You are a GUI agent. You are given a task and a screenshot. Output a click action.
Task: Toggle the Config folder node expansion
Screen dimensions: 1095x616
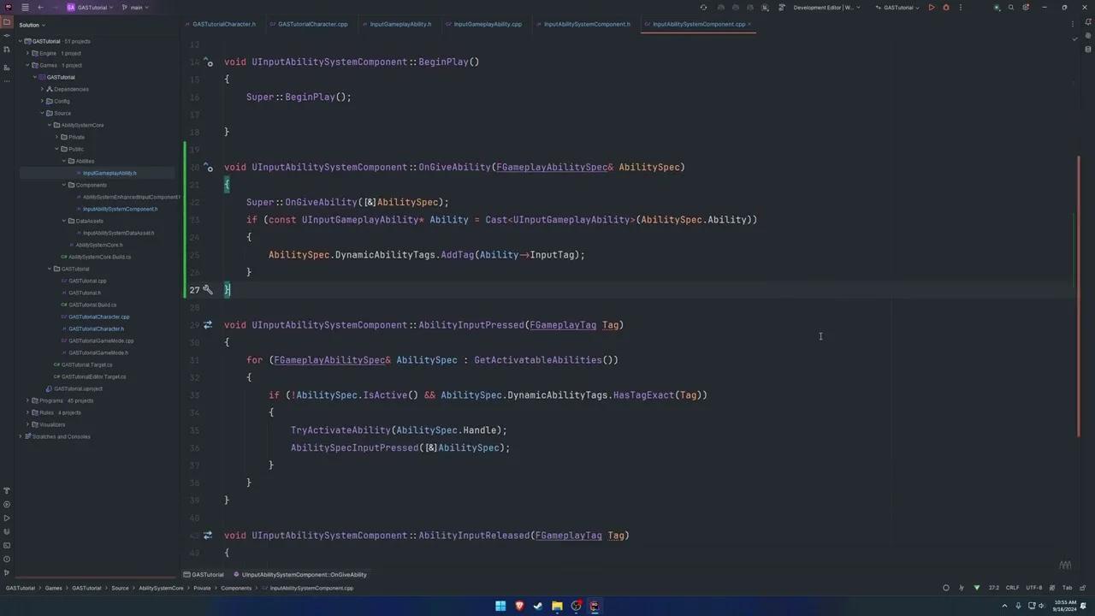pos(43,101)
